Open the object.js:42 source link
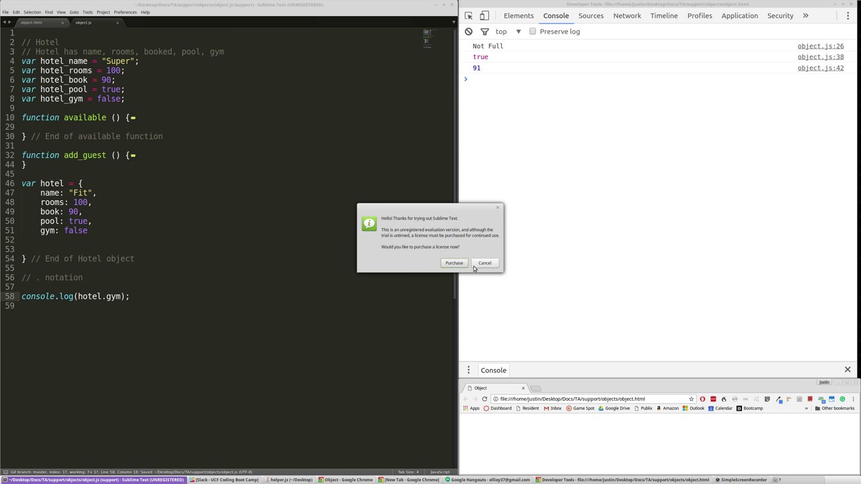 pyautogui.click(x=821, y=68)
